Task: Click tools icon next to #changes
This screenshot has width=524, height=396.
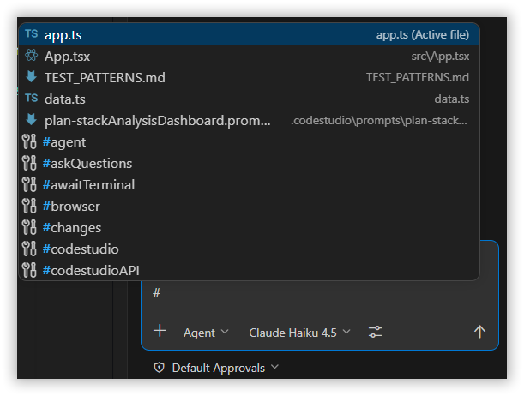Action: (x=29, y=227)
